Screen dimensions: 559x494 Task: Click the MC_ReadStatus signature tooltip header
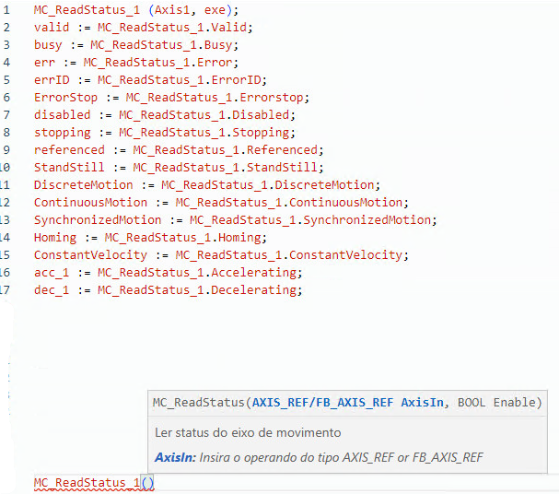pyautogui.click(x=347, y=404)
